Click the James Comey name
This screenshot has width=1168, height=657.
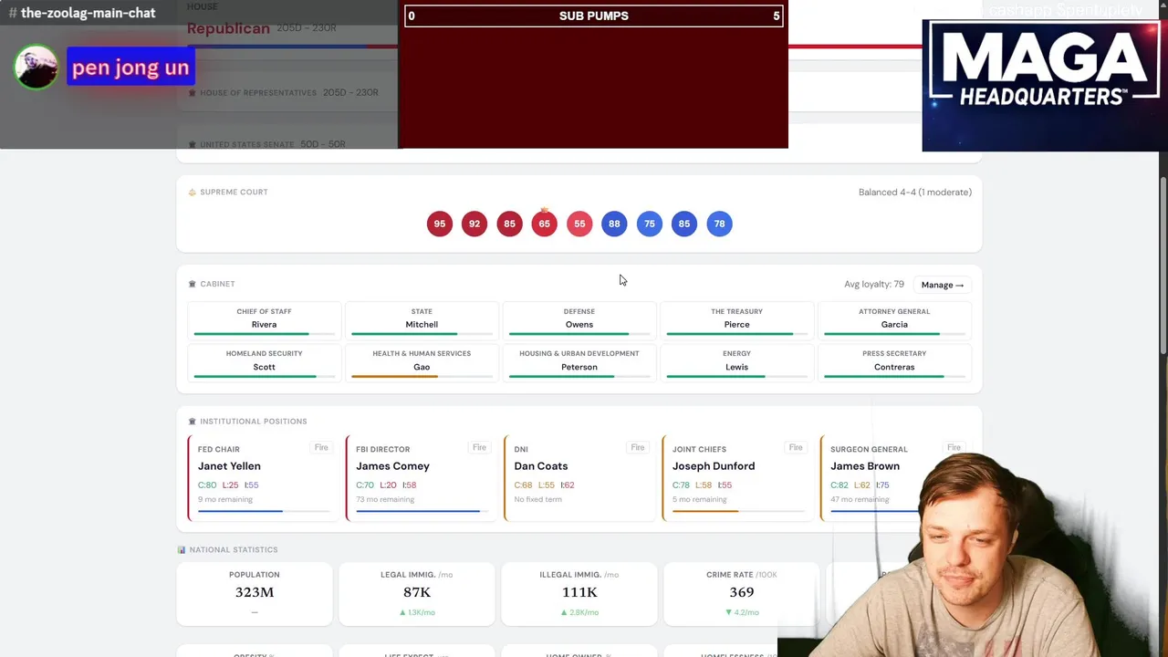tap(392, 466)
